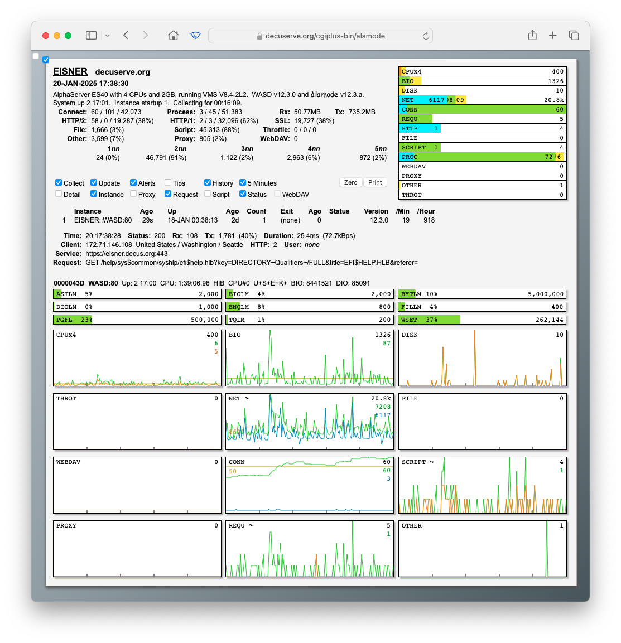Image resolution: width=621 pixels, height=643 pixels.
Task: Enable the Detail checkbox
Action: click(x=59, y=194)
